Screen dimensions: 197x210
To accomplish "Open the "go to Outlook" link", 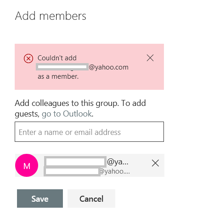I will coord(67,114).
